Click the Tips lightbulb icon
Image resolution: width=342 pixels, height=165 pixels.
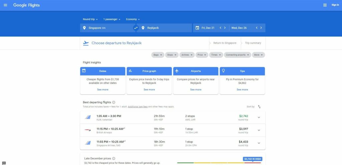click(223, 71)
